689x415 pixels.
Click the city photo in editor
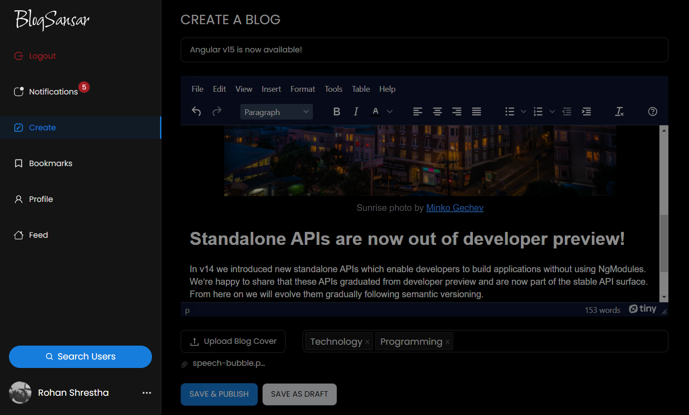420,161
